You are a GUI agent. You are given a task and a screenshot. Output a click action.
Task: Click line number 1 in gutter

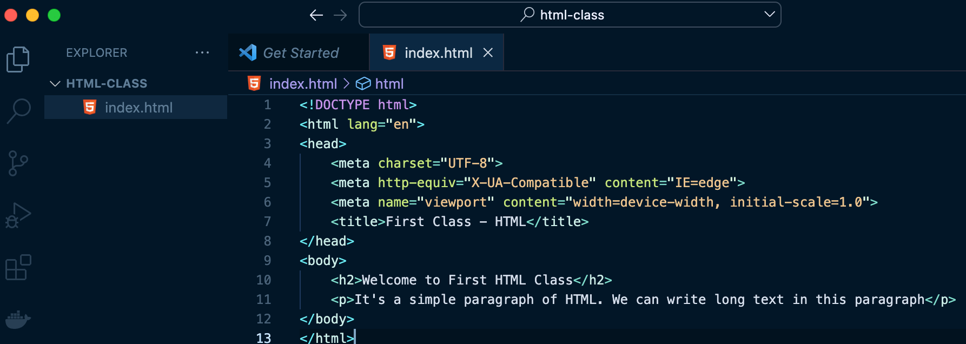pyautogui.click(x=267, y=104)
